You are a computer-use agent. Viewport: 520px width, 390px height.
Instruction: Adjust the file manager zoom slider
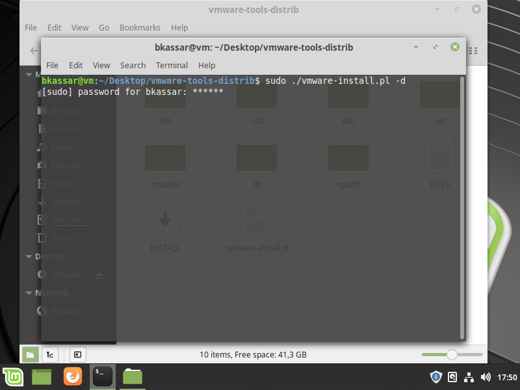[x=452, y=354]
